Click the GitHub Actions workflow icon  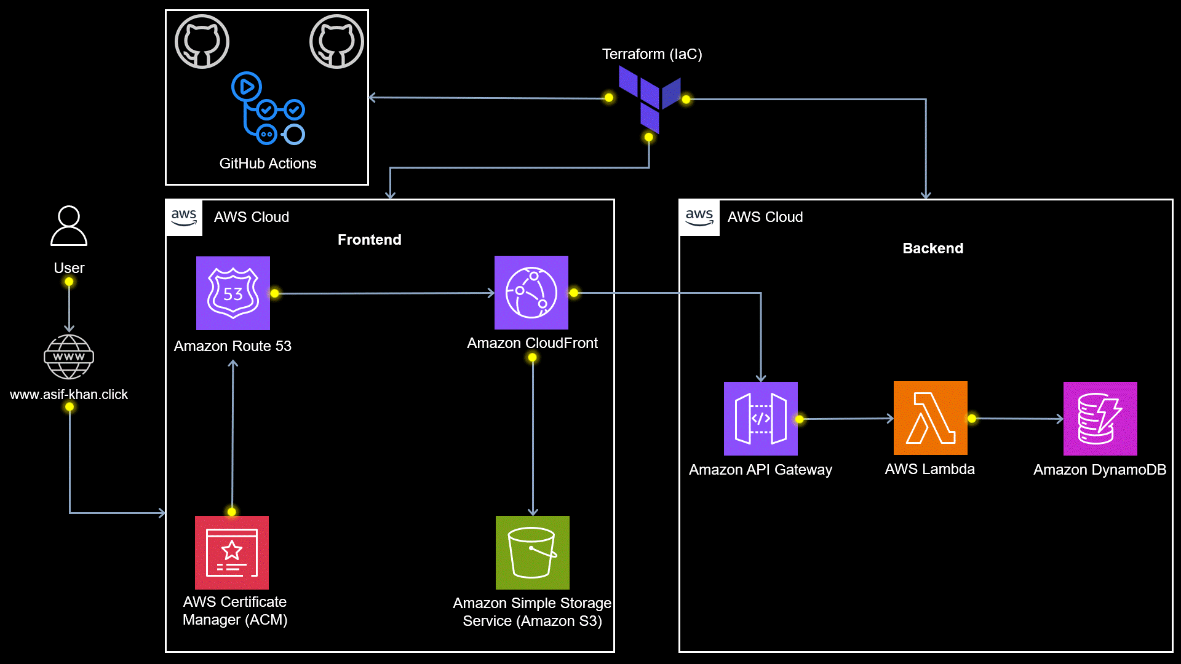(268, 109)
